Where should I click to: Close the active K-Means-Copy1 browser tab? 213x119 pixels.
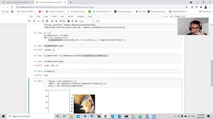(65, 2)
